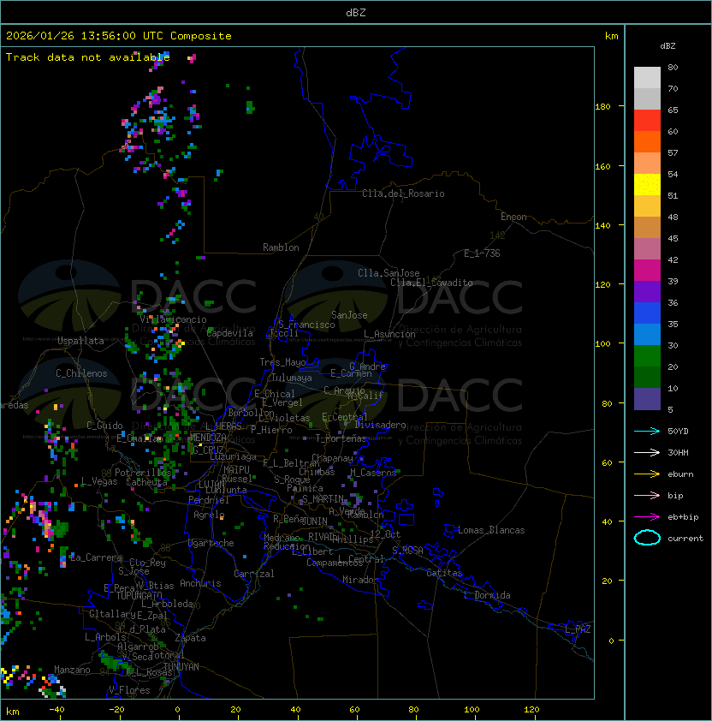Click the Lomas_Blancas location label

click(x=491, y=530)
